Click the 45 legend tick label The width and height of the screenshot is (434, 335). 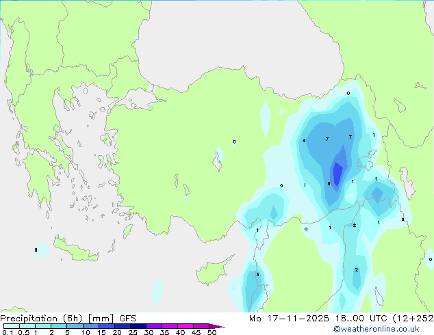point(196,332)
